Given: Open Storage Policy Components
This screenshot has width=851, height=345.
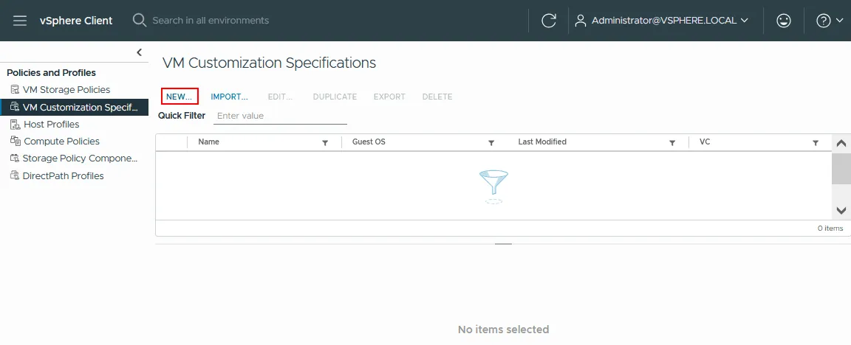Looking at the screenshot, I should pos(80,158).
